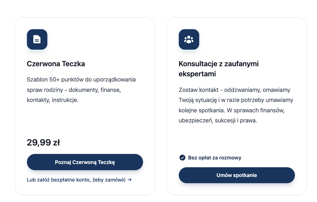Image resolution: width=317 pixels, height=202 pixels.
Task: Click the kontakty, instrukcje text line
Action: coord(53,100)
